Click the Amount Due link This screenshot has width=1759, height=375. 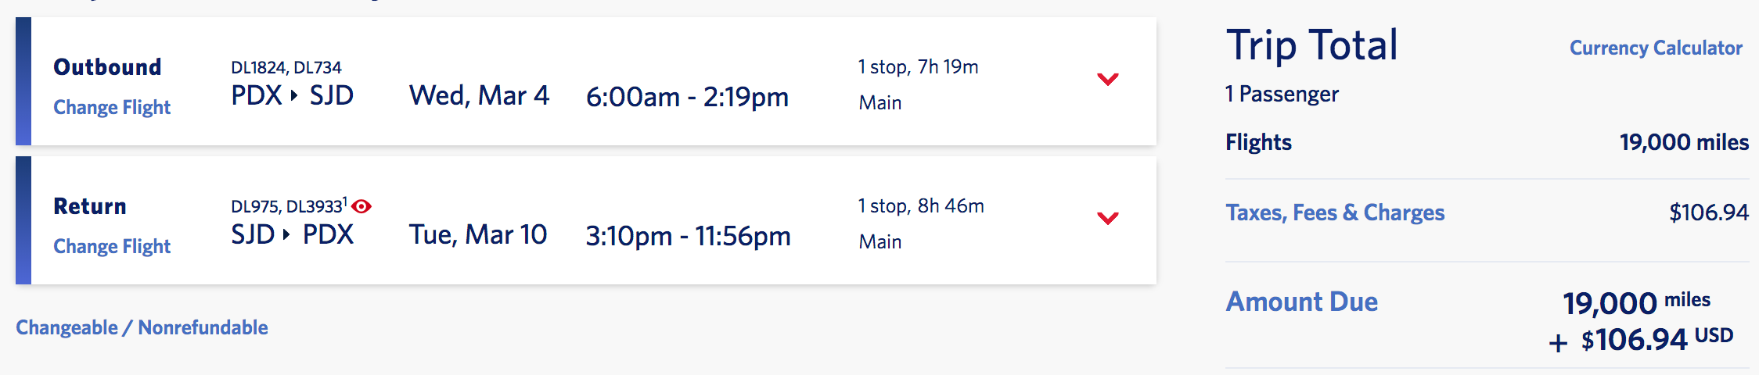click(x=1301, y=302)
